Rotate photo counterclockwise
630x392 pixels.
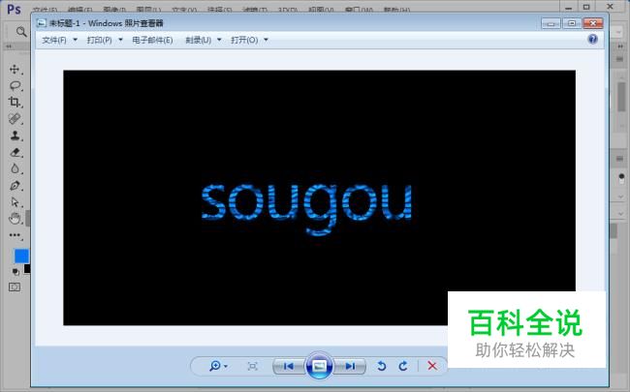coord(381,366)
